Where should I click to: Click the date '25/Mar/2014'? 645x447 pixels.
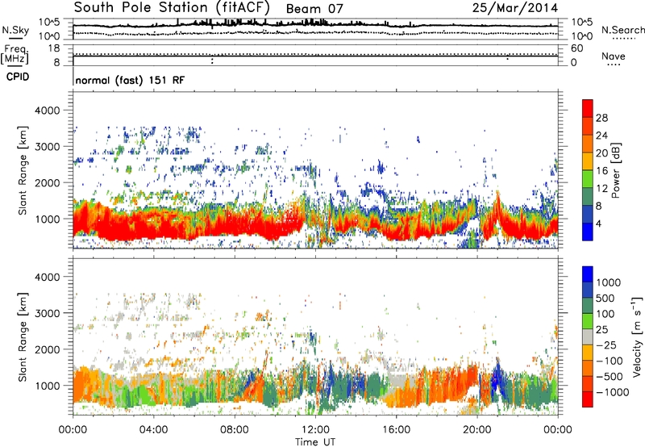click(x=515, y=8)
